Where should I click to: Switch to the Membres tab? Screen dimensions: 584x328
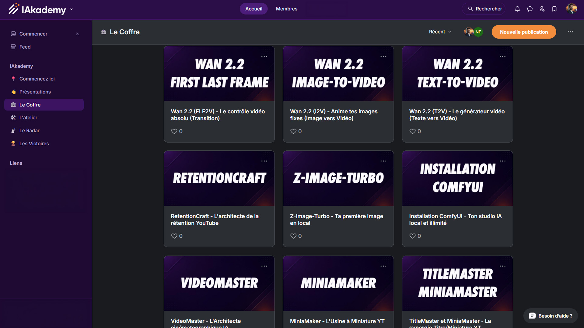(287, 9)
